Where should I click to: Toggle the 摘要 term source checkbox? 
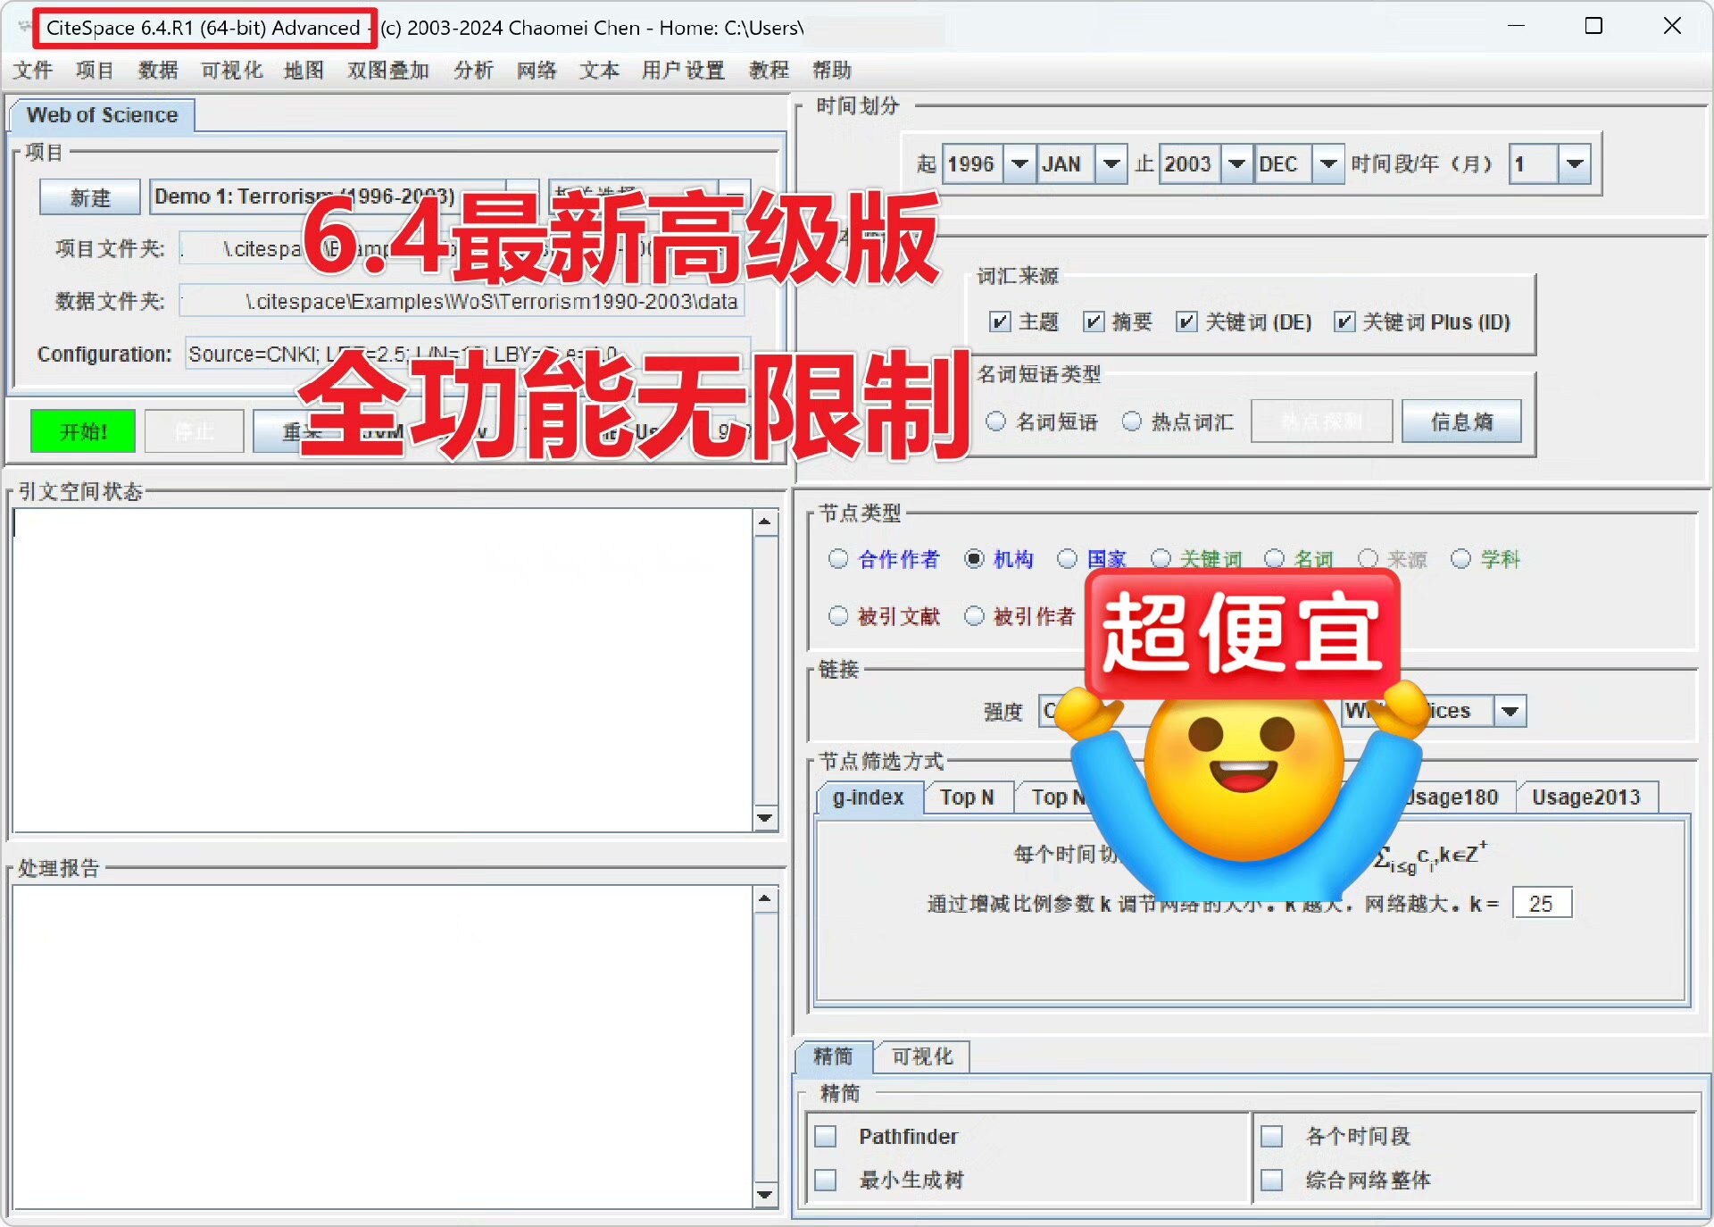pos(1093,321)
